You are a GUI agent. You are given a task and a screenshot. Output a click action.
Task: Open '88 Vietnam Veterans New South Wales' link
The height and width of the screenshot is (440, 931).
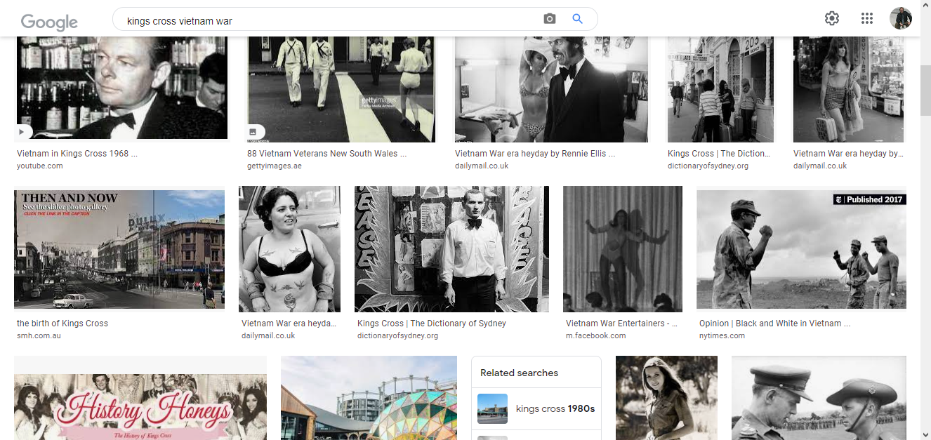326,154
